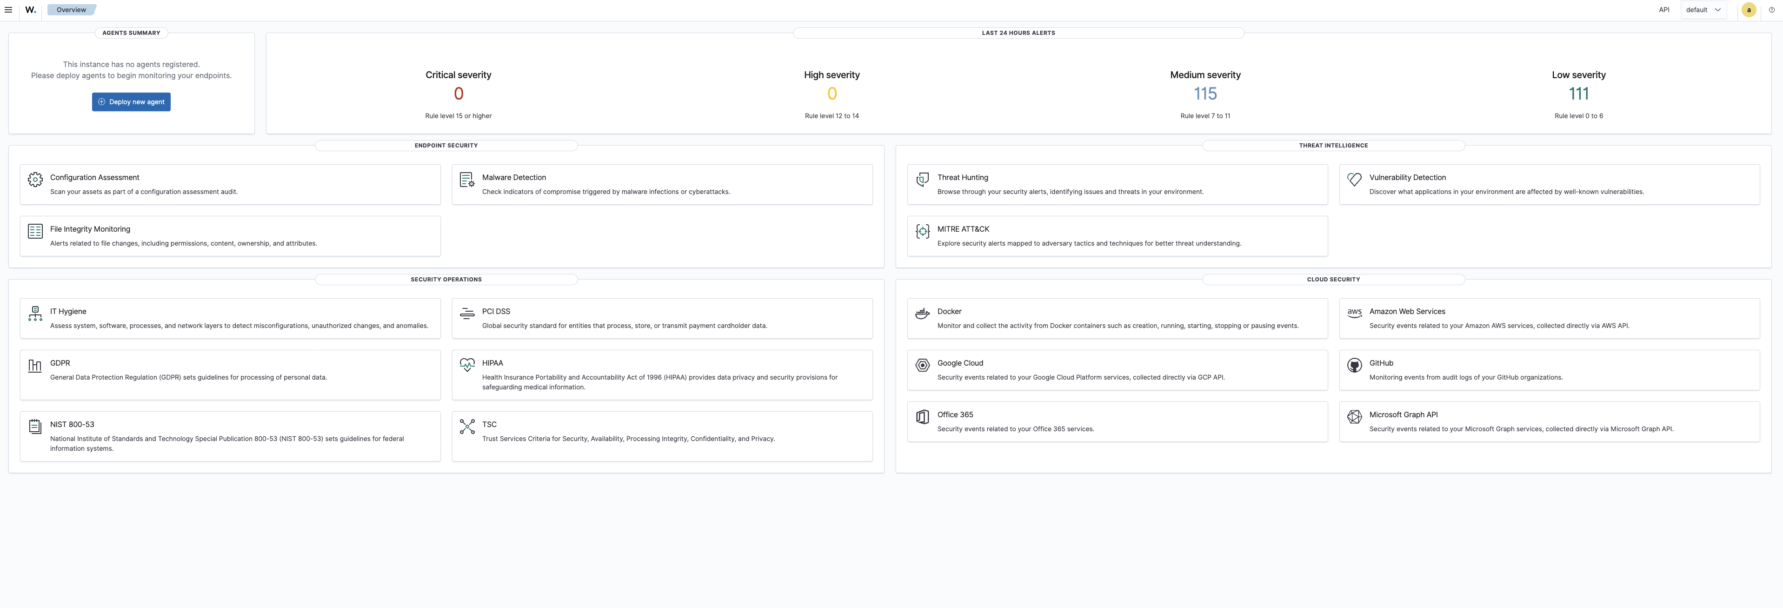Open IT Hygiene card title
This screenshot has width=1783, height=608.
tap(68, 312)
